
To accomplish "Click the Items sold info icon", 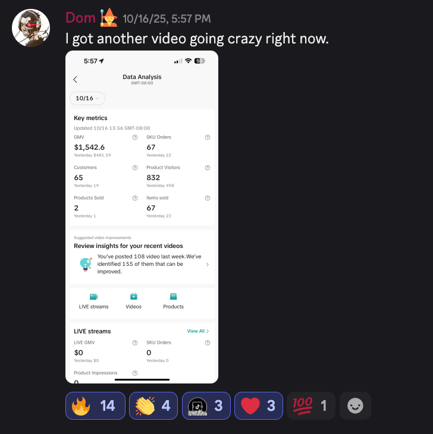I will (208, 198).
